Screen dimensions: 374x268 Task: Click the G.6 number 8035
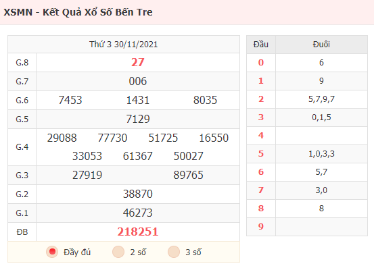pyautogui.click(x=206, y=100)
